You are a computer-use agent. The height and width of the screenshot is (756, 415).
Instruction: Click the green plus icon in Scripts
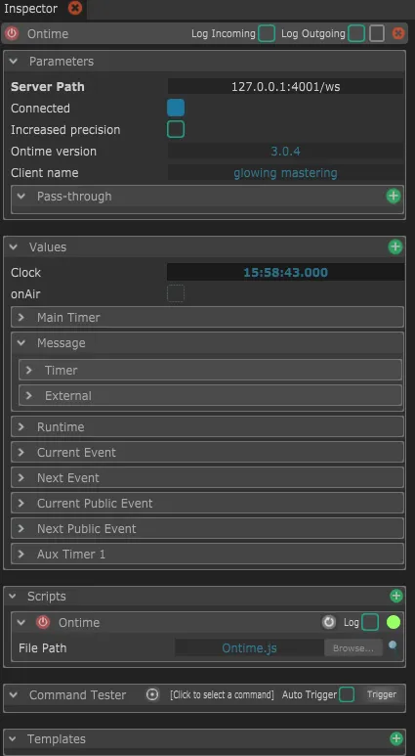395,596
